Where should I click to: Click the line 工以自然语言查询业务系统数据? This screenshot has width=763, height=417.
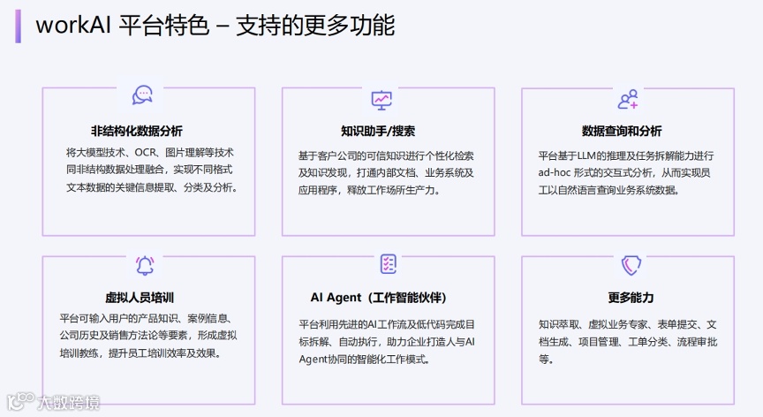coord(608,190)
